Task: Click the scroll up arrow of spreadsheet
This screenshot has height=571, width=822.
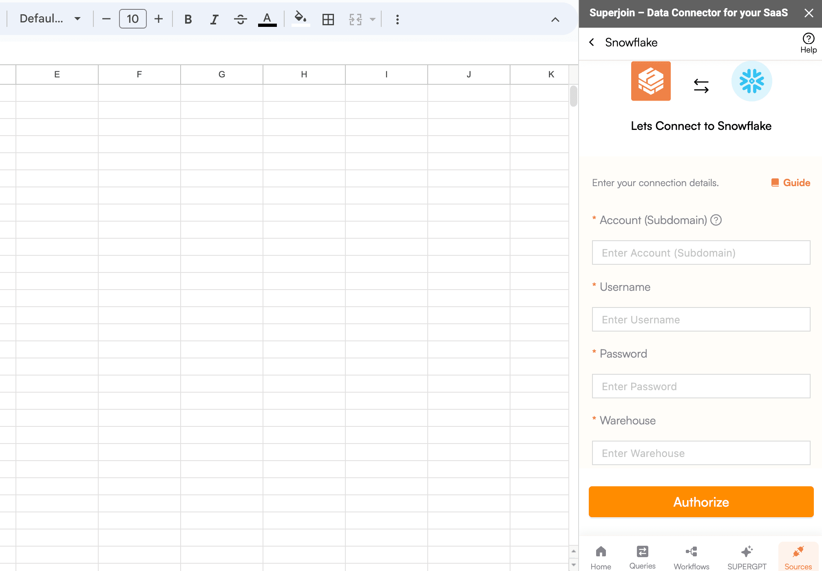Action: [x=574, y=551]
